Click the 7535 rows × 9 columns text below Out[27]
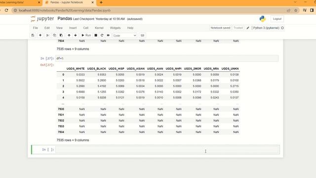 click(x=73, y=140)
